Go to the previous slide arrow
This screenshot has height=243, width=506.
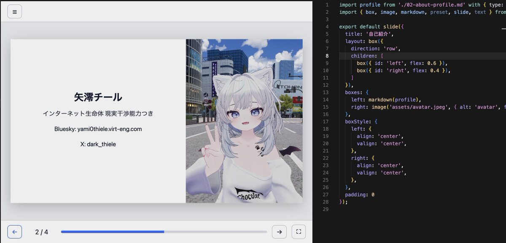point(15,232)
